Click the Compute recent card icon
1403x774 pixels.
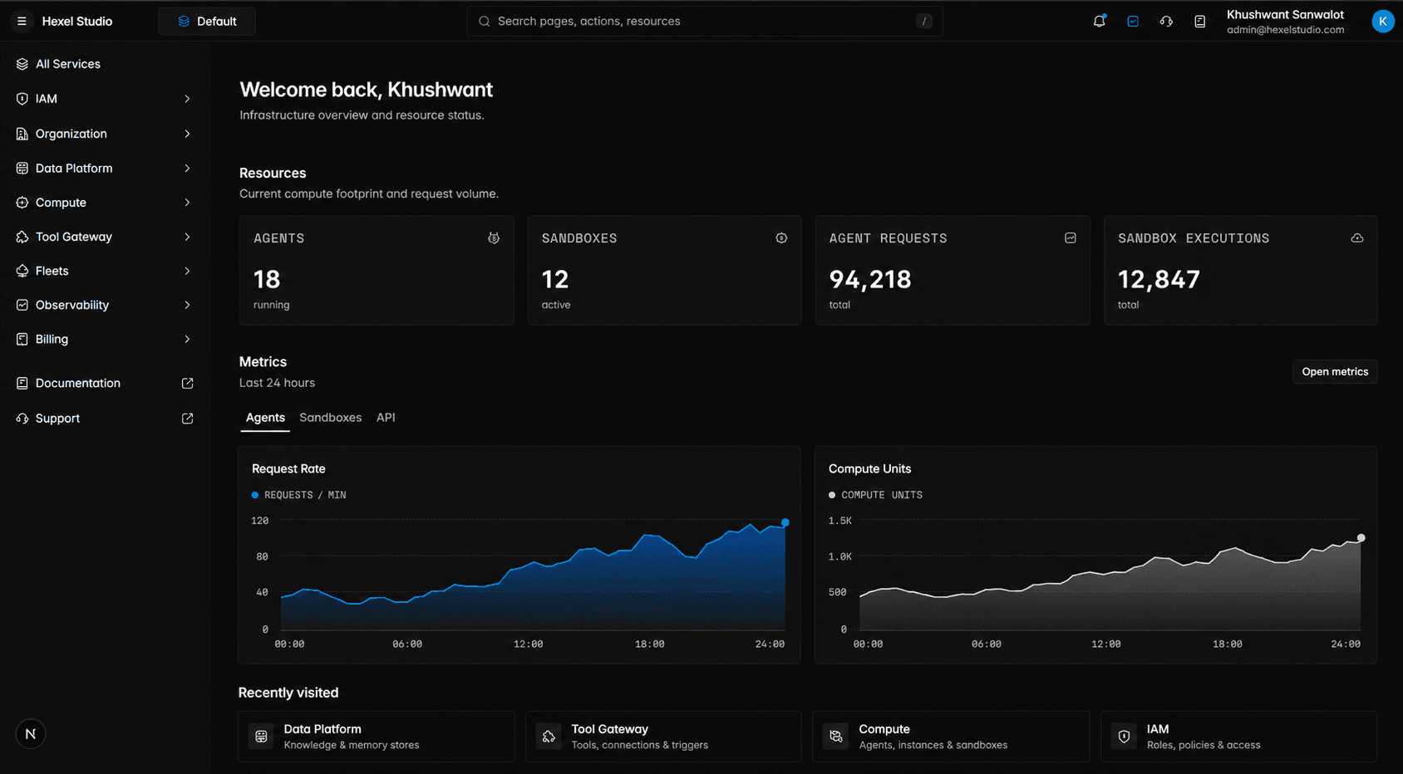click(836, 737)
